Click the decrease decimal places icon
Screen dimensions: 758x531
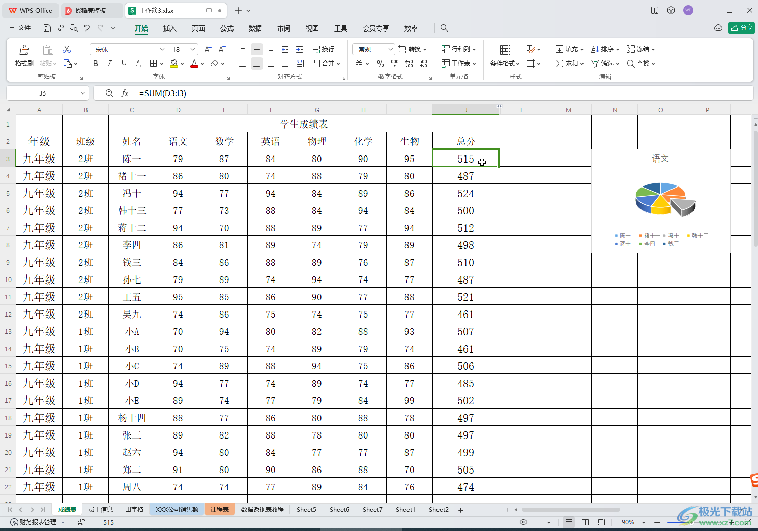coord(423,64)
